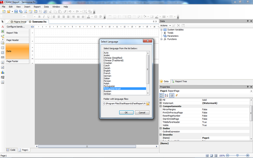Switch to the Página Inicial tab
This screenshot has height=158, width=253.
pyautogui.click(x=19, y=22)
